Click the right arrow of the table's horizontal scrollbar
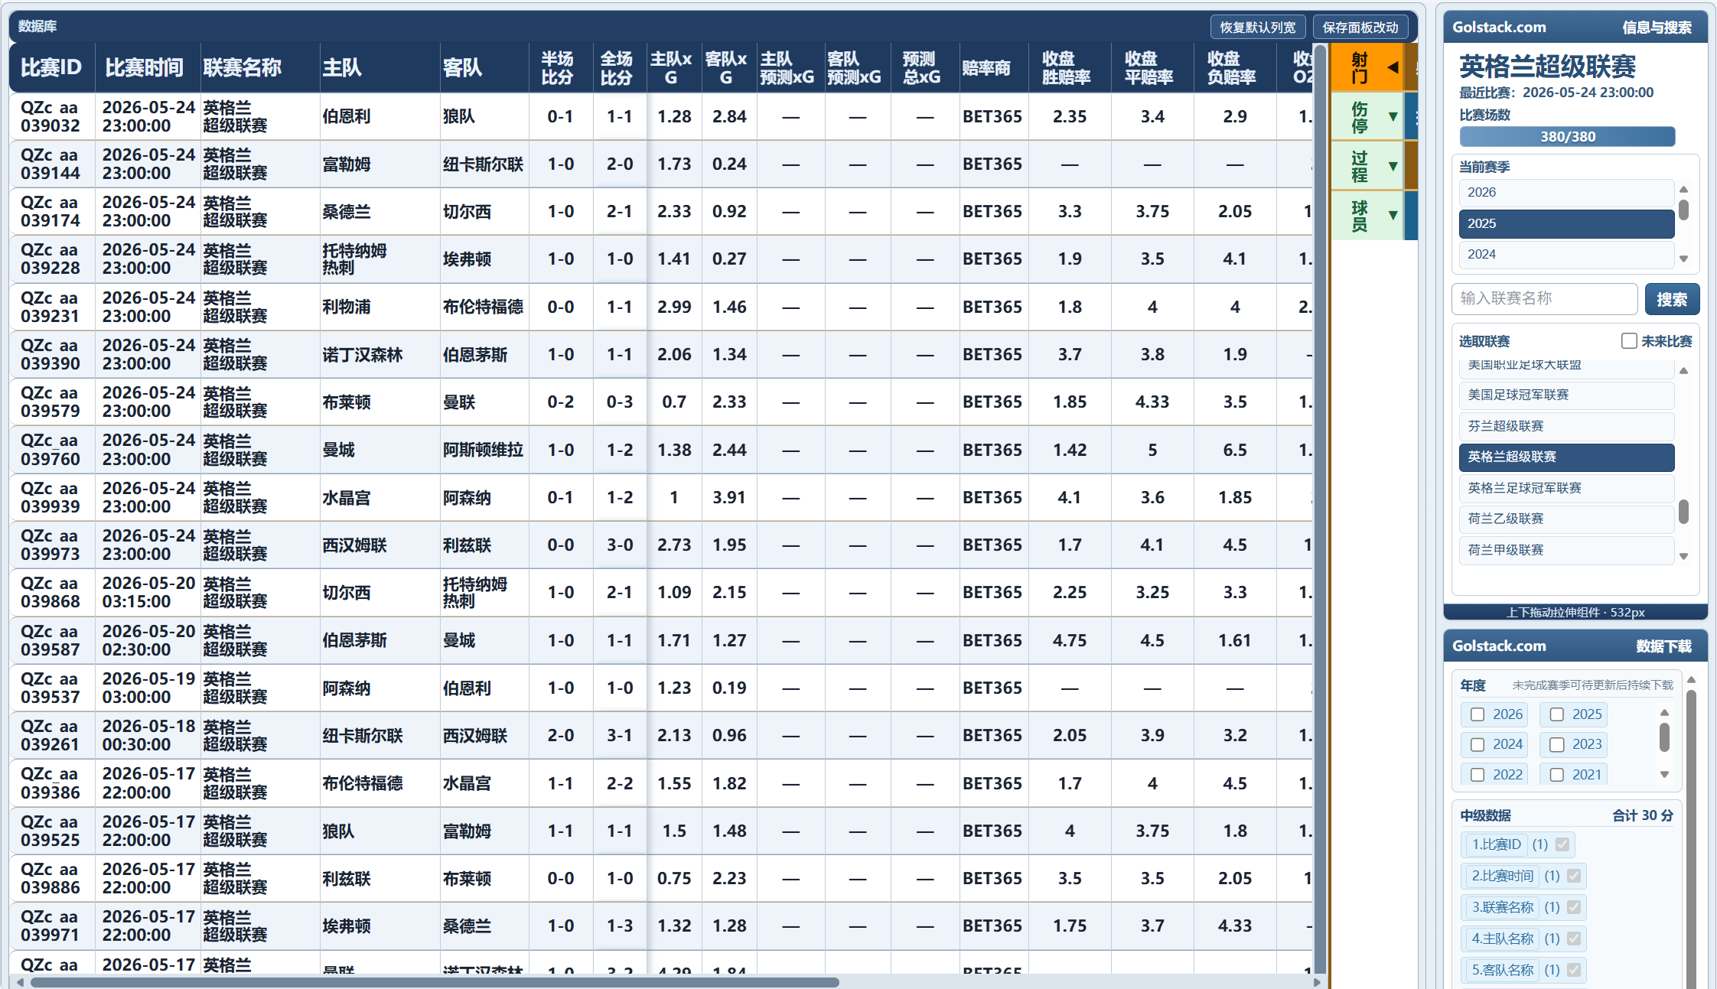Screen dimensions: 1717x989 pyautogui.click(x=1317, y=982)
